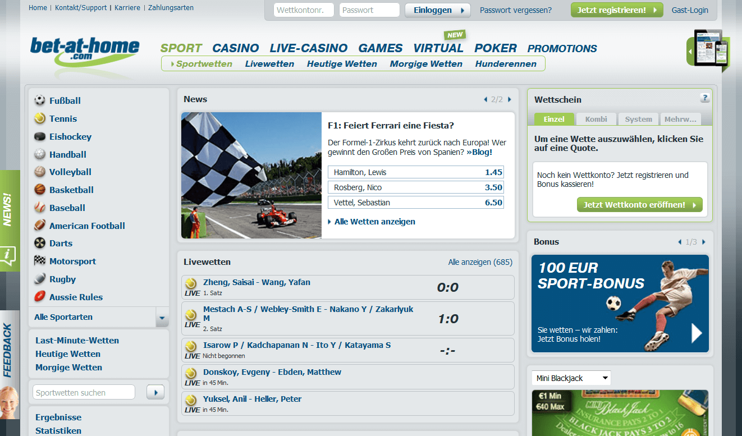The image size is (742, 436).
Task: Open the VIRTUAL main menu
Action: click(x=438, y=48)
